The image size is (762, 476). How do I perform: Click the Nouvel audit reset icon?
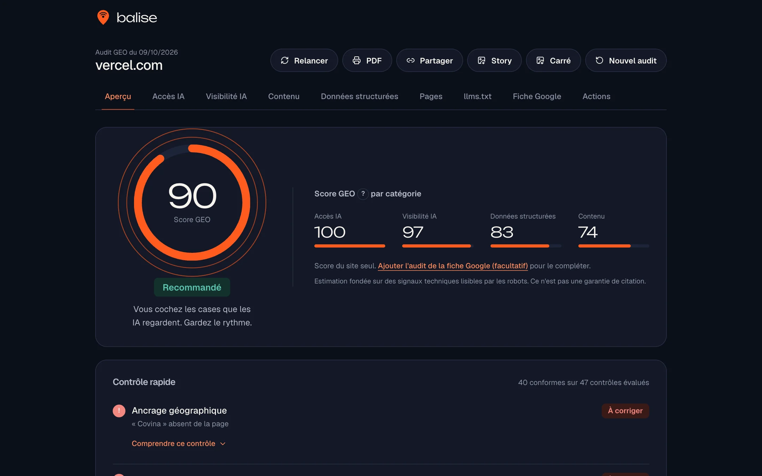[x=599, y=61]
